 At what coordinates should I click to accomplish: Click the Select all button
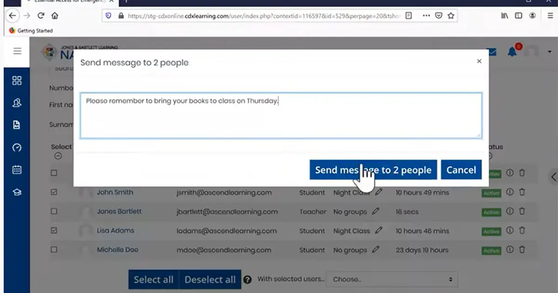[x=153, y=280]
